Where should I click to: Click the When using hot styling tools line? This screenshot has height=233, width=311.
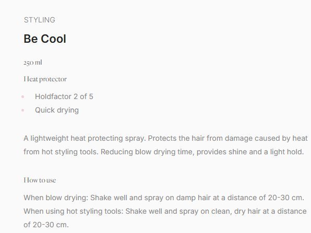coord(165,211)
